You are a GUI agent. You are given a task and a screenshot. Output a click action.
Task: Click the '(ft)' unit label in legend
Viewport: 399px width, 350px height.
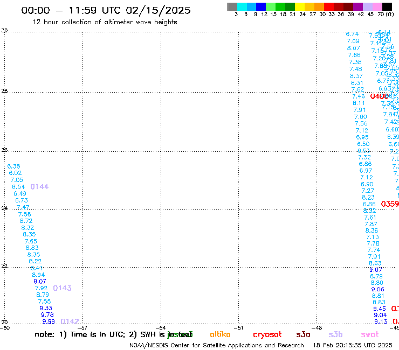pos(390,14)
